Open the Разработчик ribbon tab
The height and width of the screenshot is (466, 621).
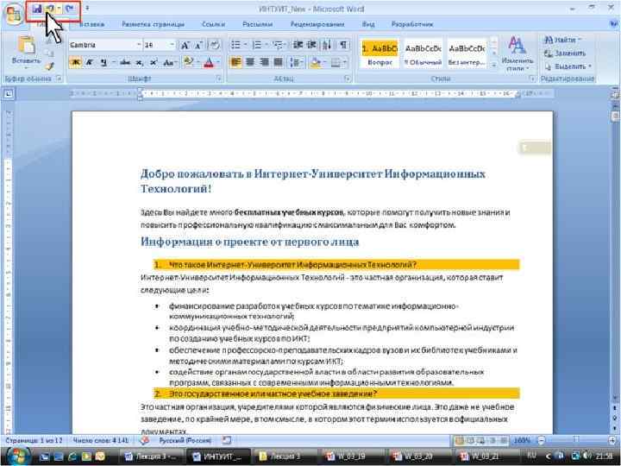coord(412,24)
